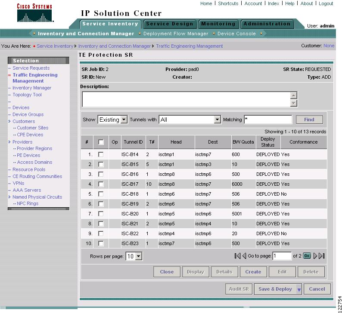Select checkbox for tunnel ISC-B17

(101, 184)
